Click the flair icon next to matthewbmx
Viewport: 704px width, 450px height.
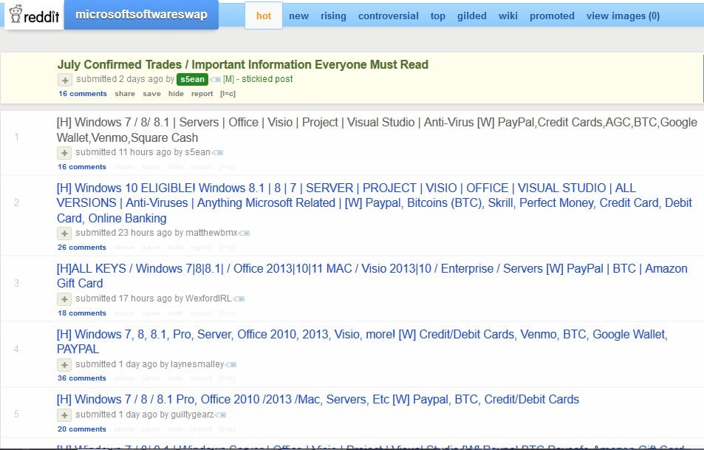pos(245,233)
